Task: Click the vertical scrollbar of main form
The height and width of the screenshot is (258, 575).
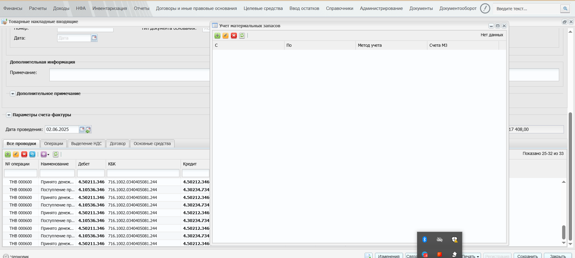Action: [570, 177]
